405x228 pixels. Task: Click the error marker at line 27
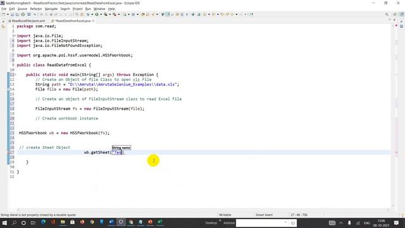tap(8, 153)
